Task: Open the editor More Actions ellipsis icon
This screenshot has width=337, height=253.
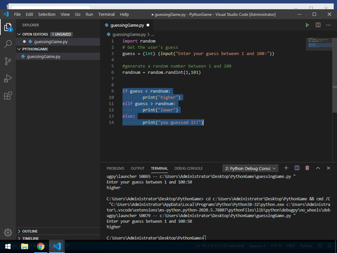Action: pos(328,25)
